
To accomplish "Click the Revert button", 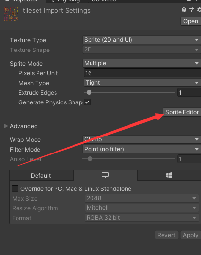I will click(x=166, y=235).
